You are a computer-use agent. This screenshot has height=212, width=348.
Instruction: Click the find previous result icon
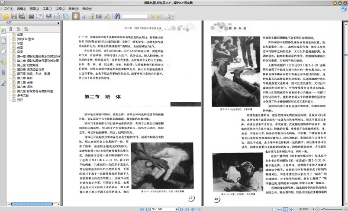[152, 16]
